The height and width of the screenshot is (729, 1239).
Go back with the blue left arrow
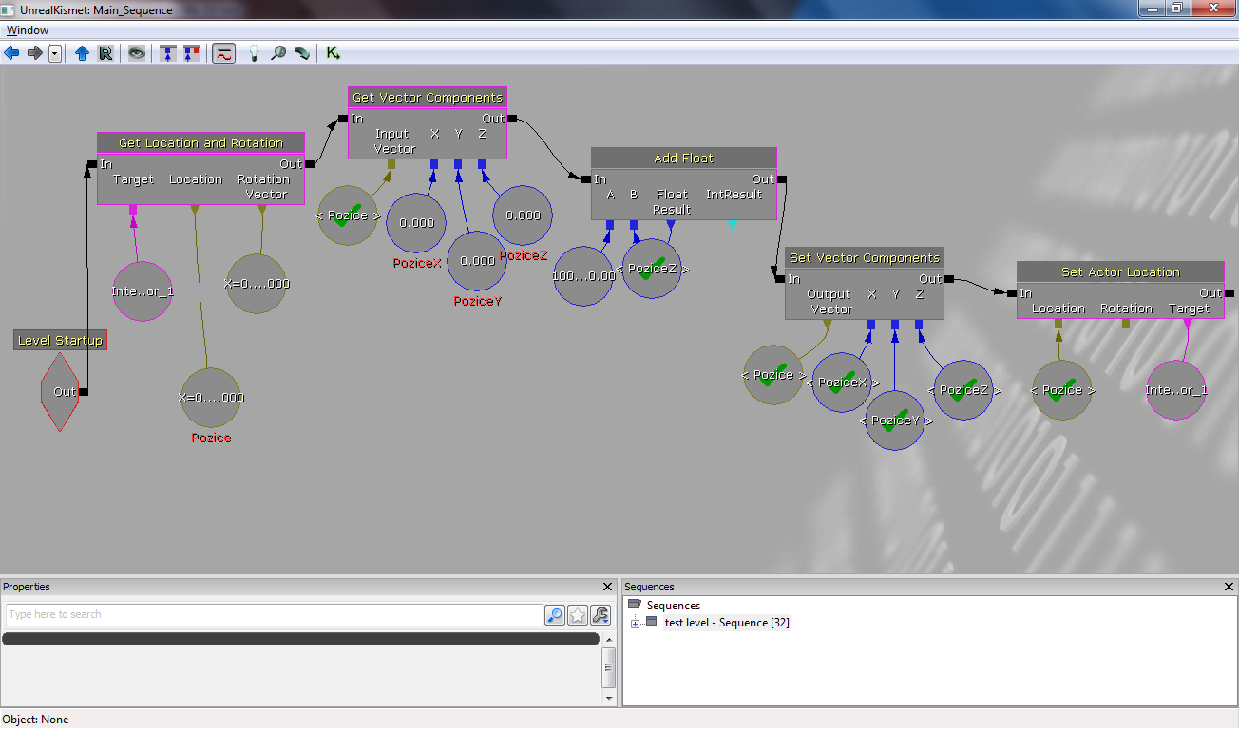[x=12, y=53]
